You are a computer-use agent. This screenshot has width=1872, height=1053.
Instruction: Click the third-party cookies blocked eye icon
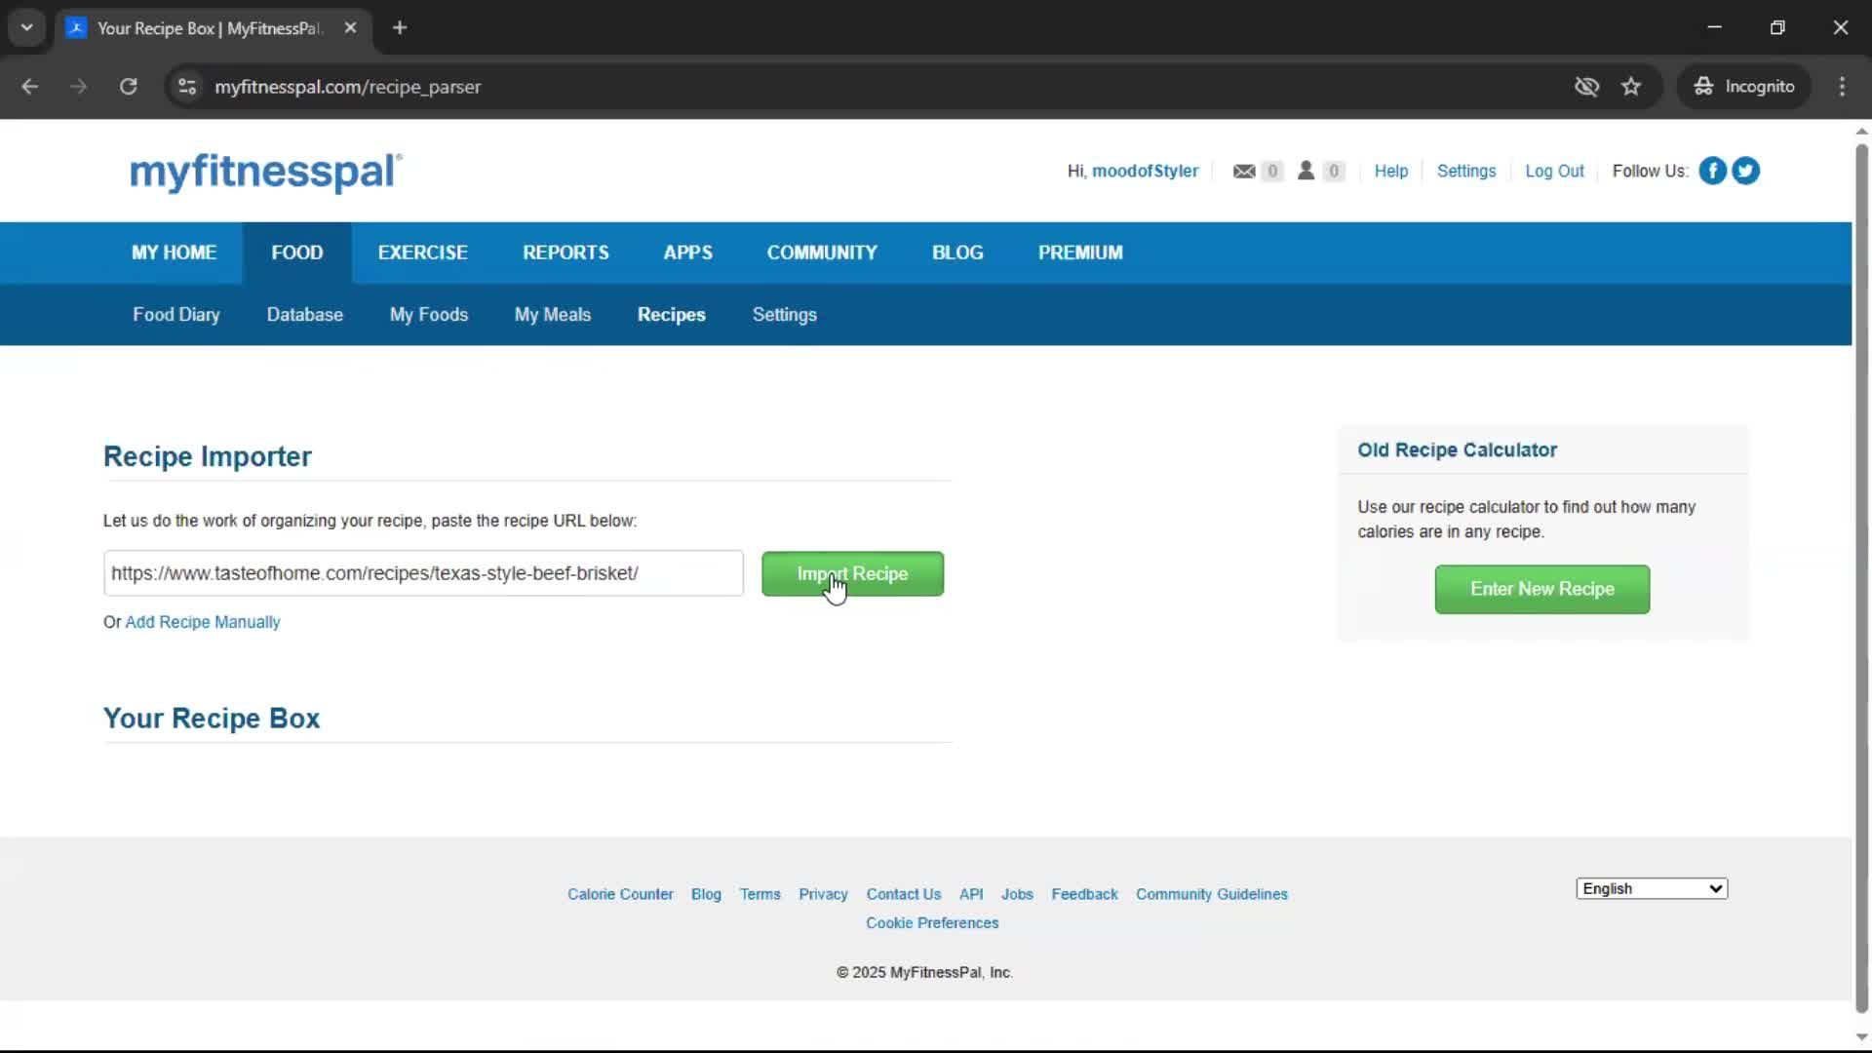point(1586,87)
